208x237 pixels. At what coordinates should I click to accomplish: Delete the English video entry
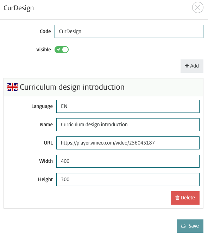pyautogui.click(x=185, y=198)
